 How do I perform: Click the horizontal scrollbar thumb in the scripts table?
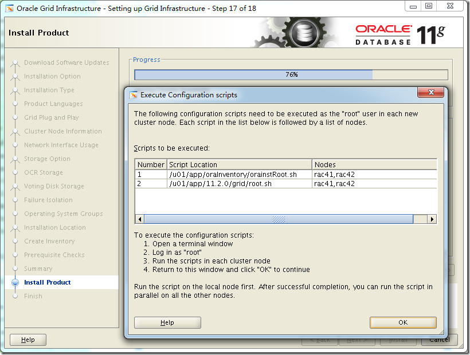point(279,219)
